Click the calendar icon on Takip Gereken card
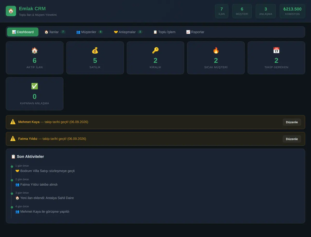Viewport: 311px width, 237px height. [x=276, y=50]
